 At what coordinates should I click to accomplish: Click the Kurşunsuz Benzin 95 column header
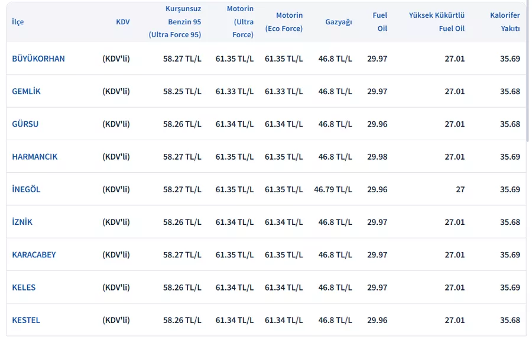(175, 22)
